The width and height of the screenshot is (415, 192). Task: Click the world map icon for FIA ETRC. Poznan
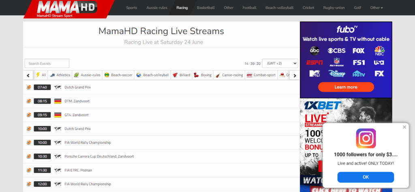coord(58,170)
